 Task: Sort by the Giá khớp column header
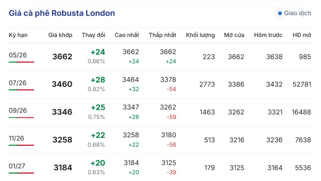coord(60,35)
